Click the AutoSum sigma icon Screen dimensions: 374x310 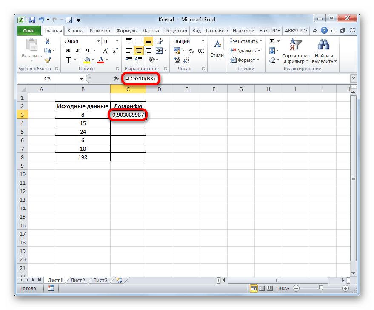coord(272,41)
